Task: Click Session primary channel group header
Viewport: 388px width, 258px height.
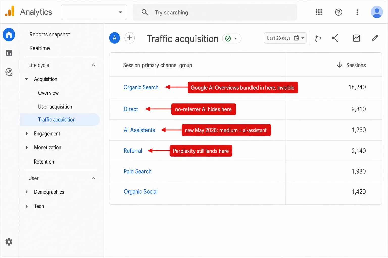Action: [158, 65]
